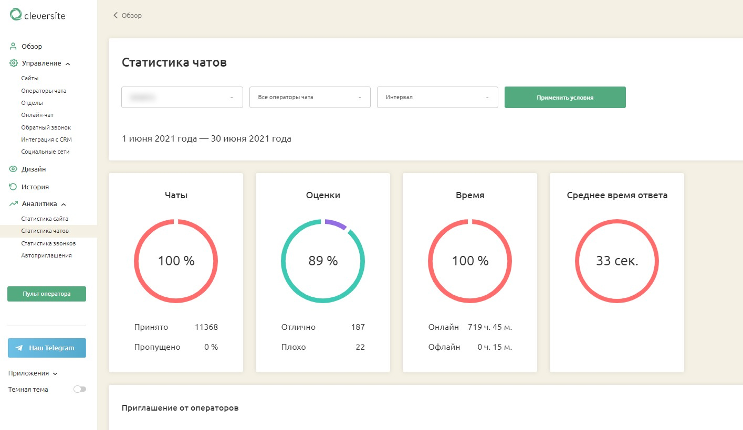Click the Обзор person icon in sidebar
Viewport: 743px width, 430px height.
click(x=14, y=46)
